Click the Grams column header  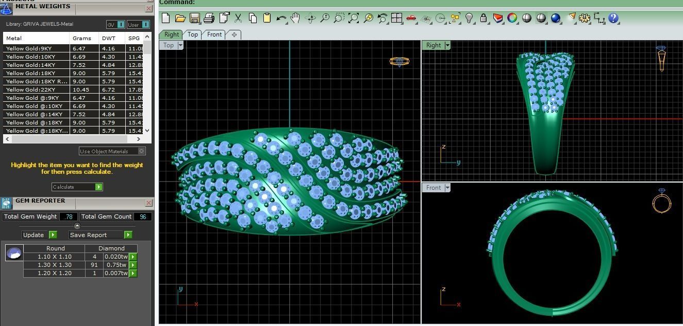pos(84,38)
